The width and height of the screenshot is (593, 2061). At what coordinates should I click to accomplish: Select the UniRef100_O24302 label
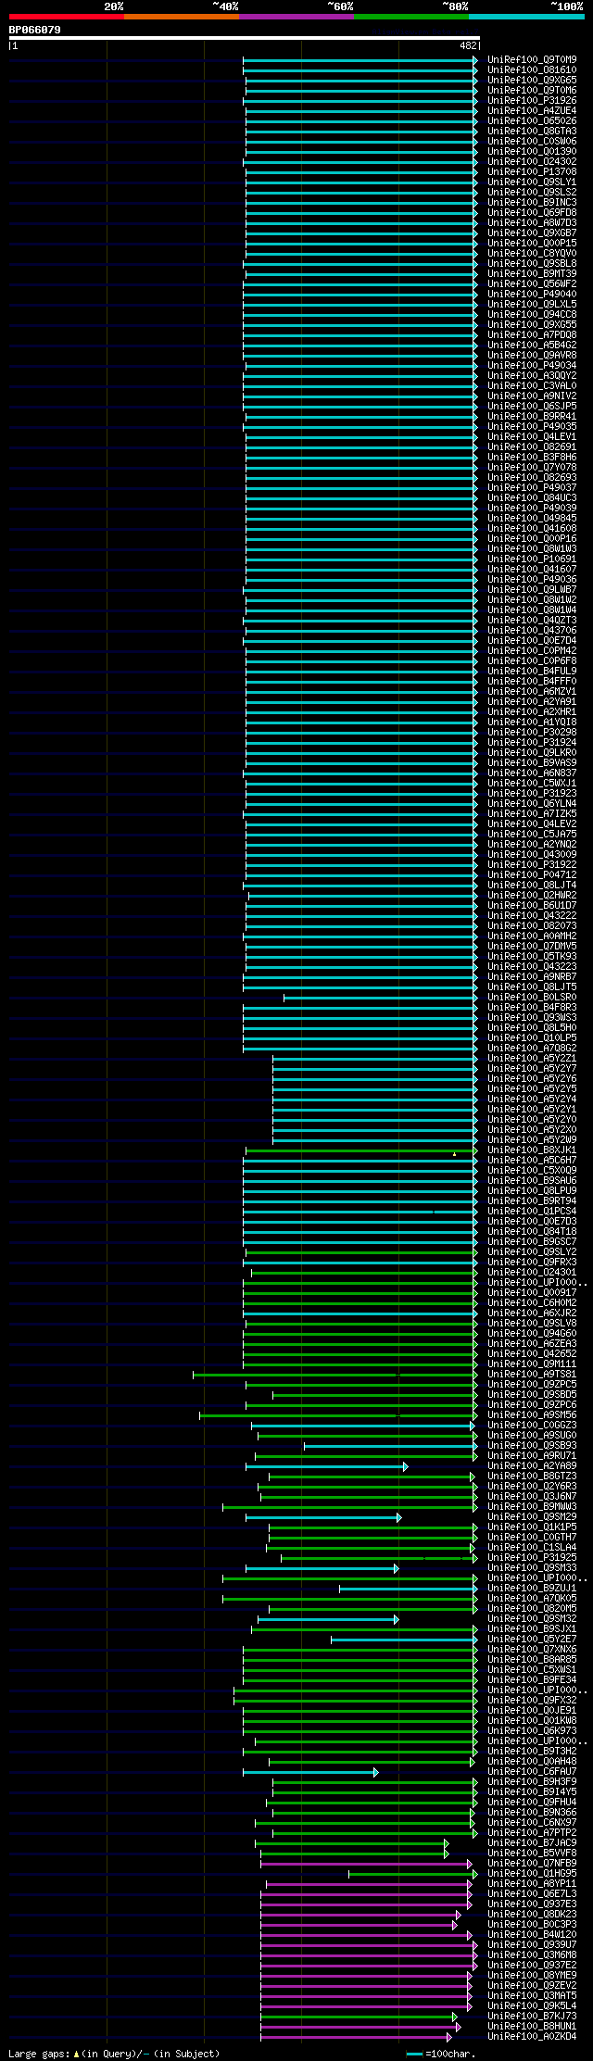pos(532,161)
